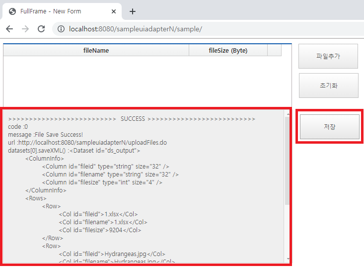The height and width of the screenshot is (269, 364).
Task: Open a new browser tab with plus icon
Action: click(133, 11)
